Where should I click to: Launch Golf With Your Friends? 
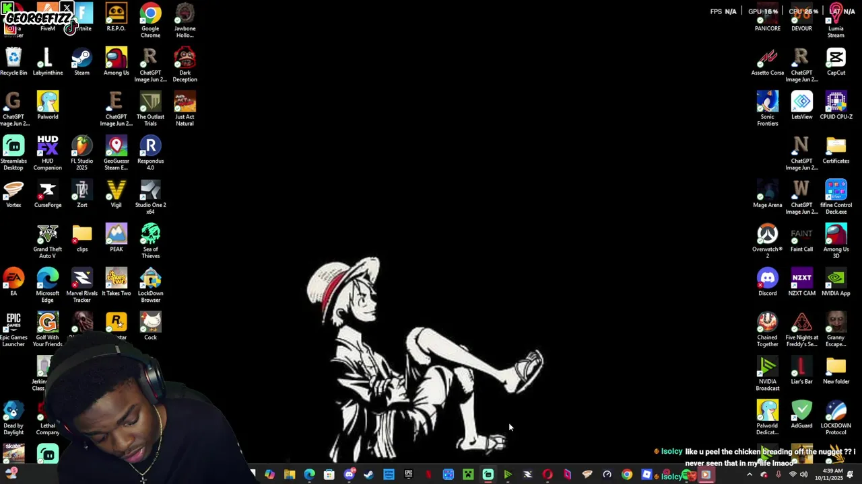[48, 329]
